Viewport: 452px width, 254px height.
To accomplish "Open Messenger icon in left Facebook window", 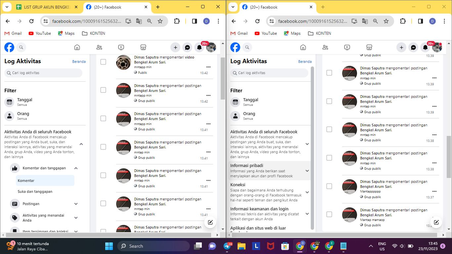I will pos(187,47).
